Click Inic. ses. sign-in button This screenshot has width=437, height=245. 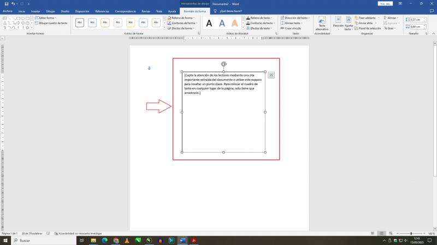pos(385,4)
